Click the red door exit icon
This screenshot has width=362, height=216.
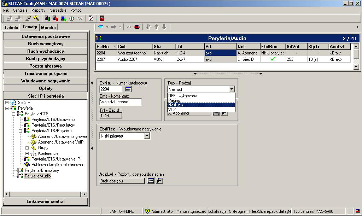(101, 18)
